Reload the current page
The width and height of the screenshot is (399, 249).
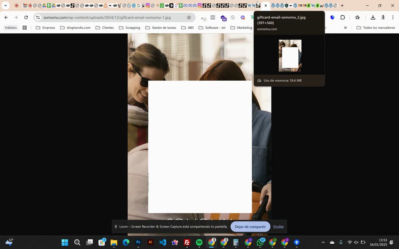pyautogui.click(x=26, y=17)
